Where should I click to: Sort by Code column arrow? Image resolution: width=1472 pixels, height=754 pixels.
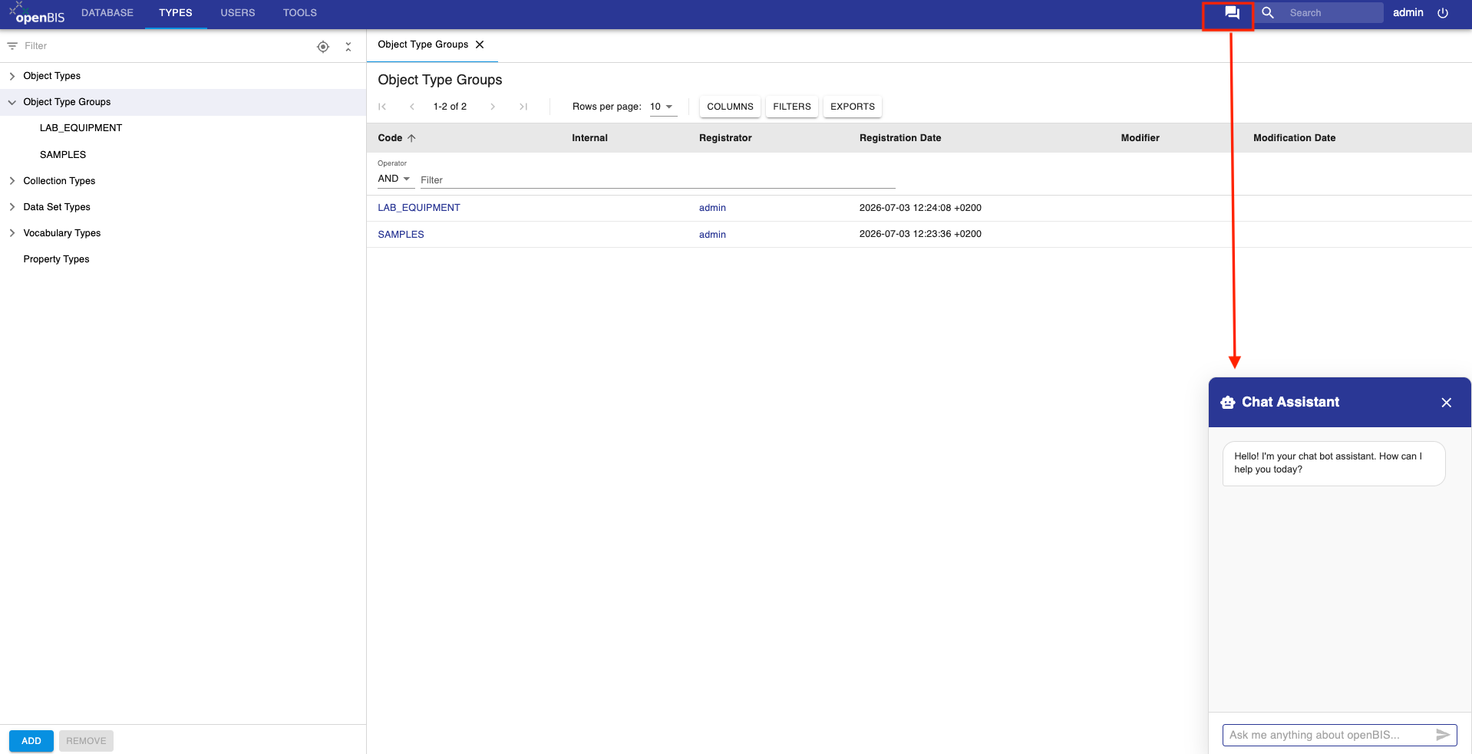click(411, 138)
